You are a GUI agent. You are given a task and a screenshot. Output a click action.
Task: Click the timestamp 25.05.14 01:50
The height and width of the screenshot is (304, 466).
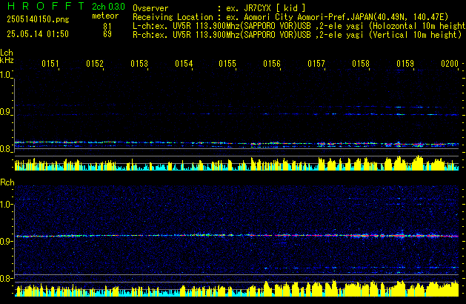[x=38, y=34]
